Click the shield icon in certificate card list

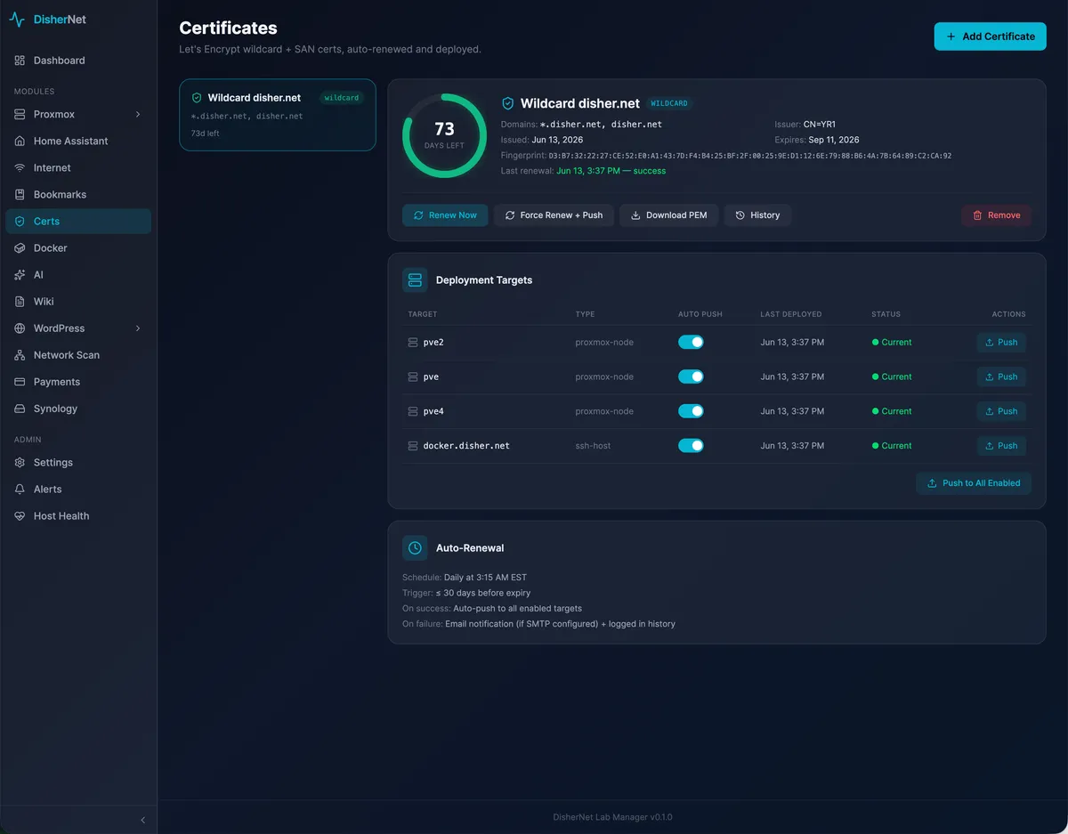(x=197, y=98)
